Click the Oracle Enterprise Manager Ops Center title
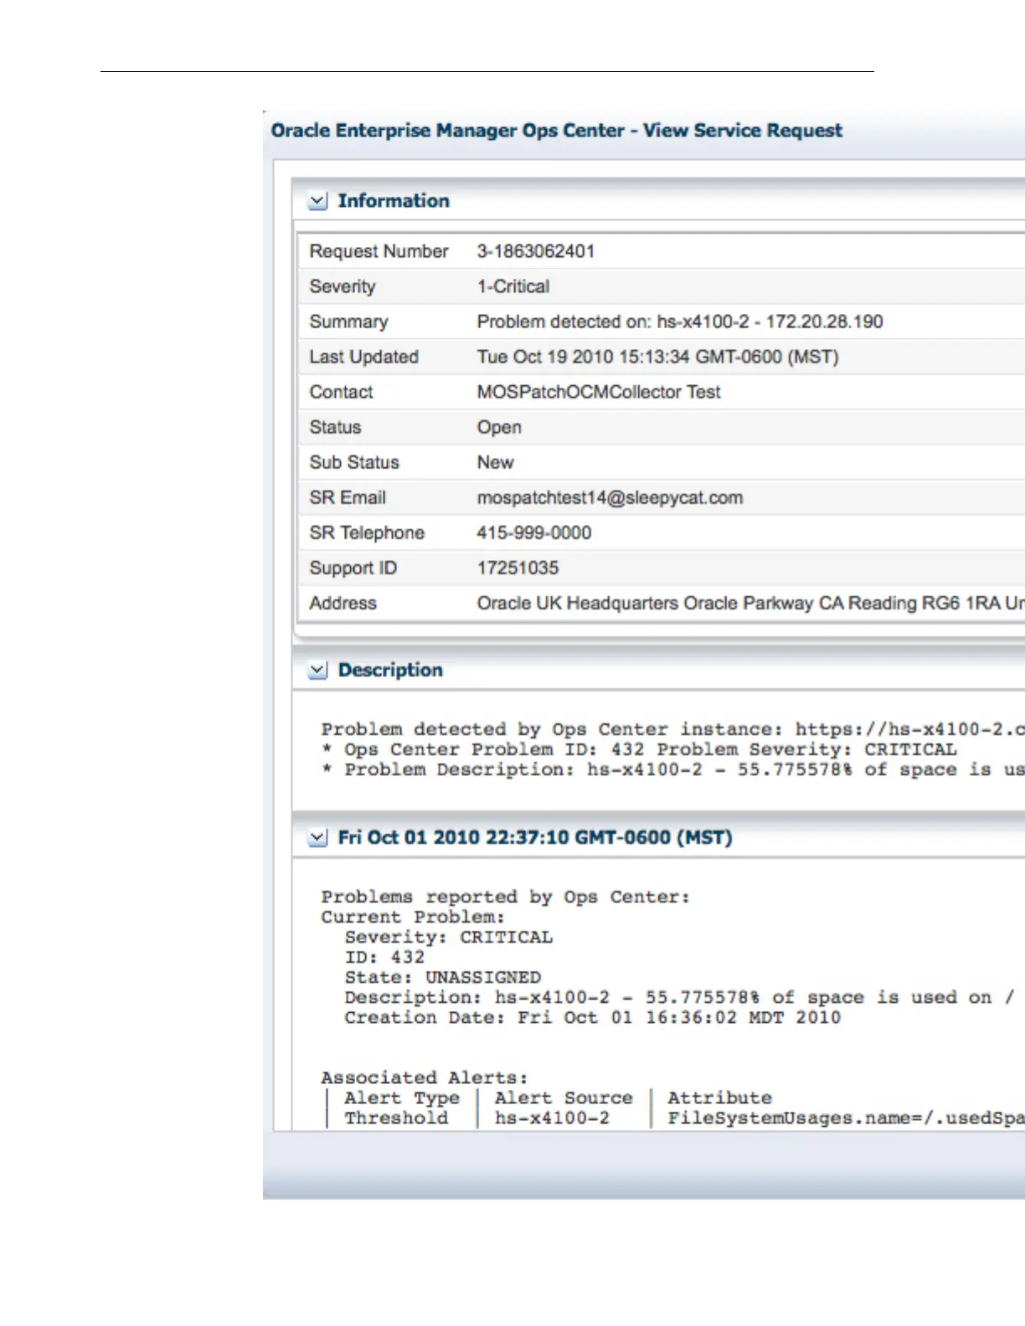Image resolution: width=1025 pixels, height=1326 pixels. [x=557, y=131]
